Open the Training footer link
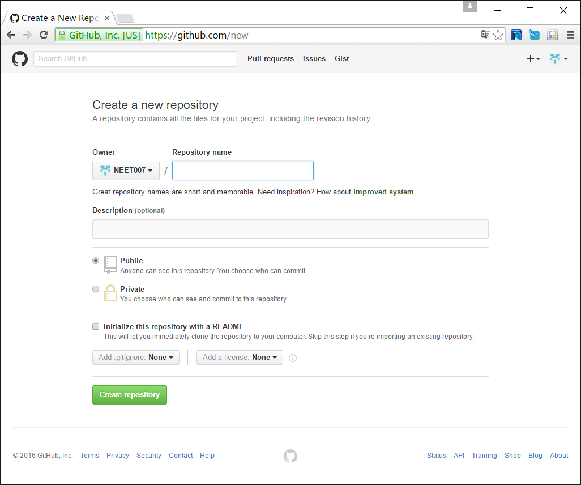Image resolution: width=581 pixels, height=485 pixels. click(x=484, y=456)
